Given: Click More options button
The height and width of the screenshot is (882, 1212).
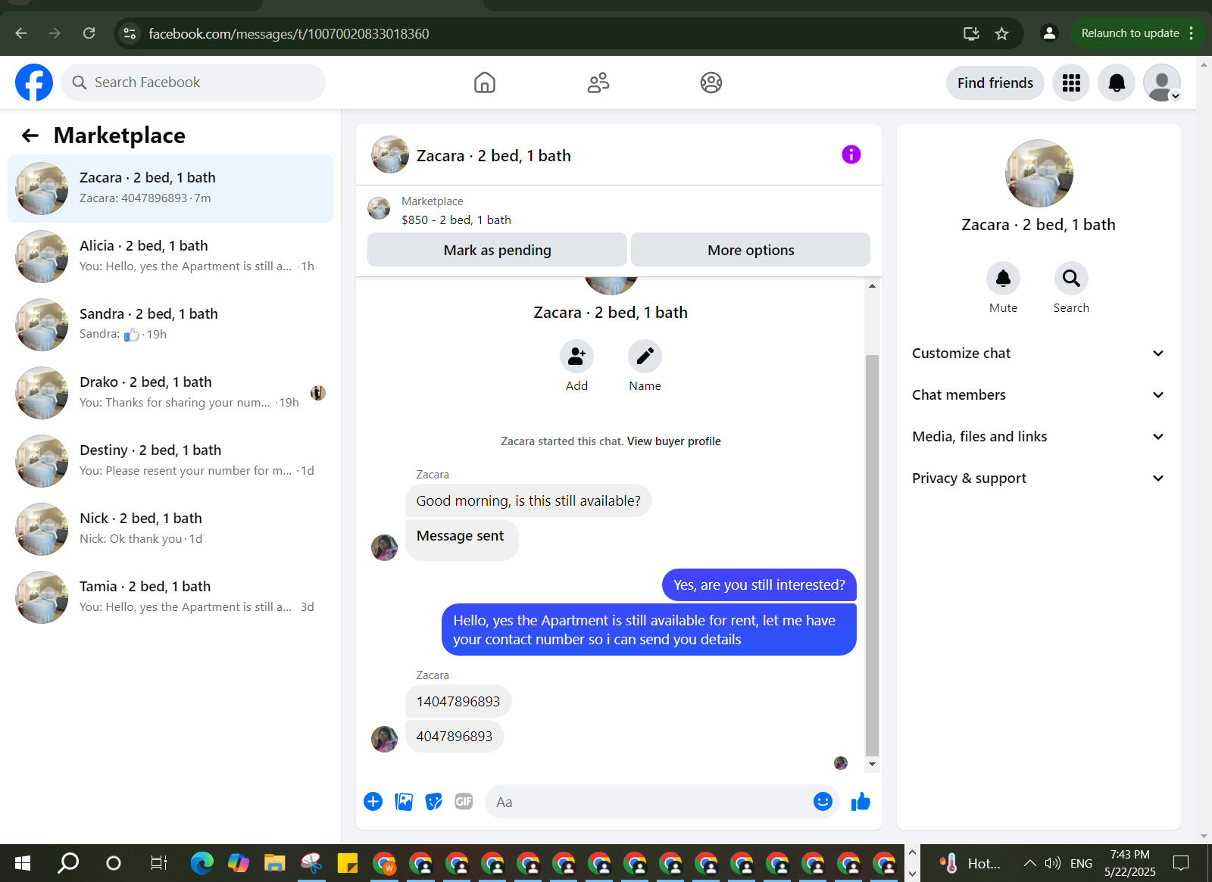Looking at the screenshot, I should pos(751,250).
